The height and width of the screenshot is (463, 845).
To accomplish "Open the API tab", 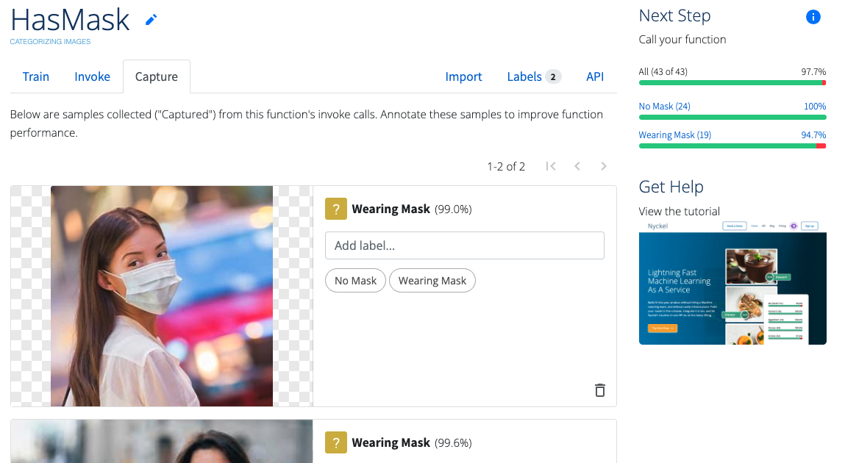I will (595, 76).
